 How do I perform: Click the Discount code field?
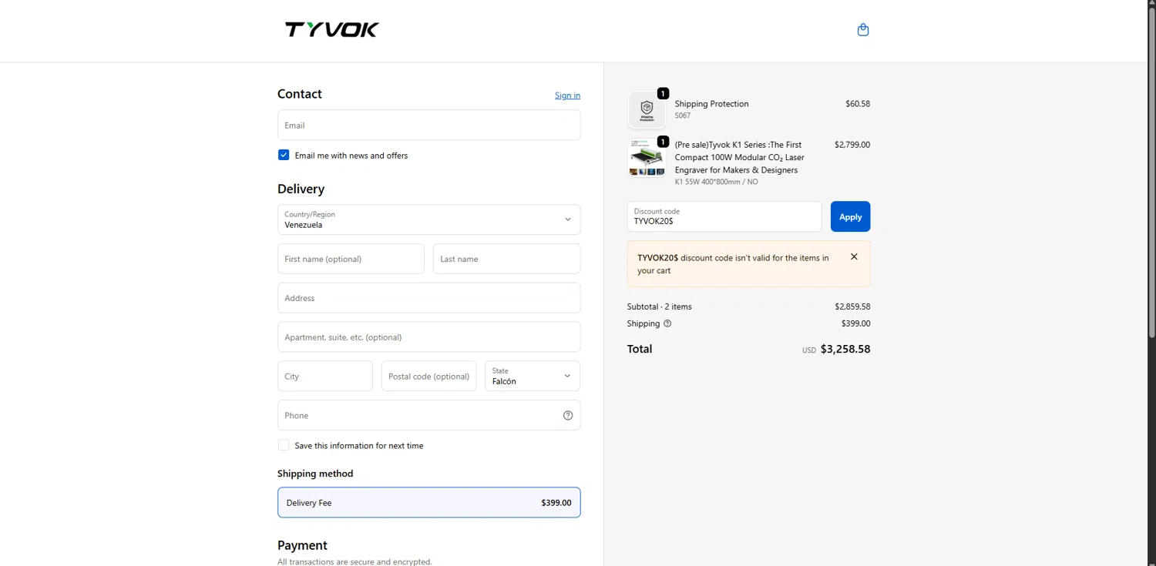[x=724, y=216]
